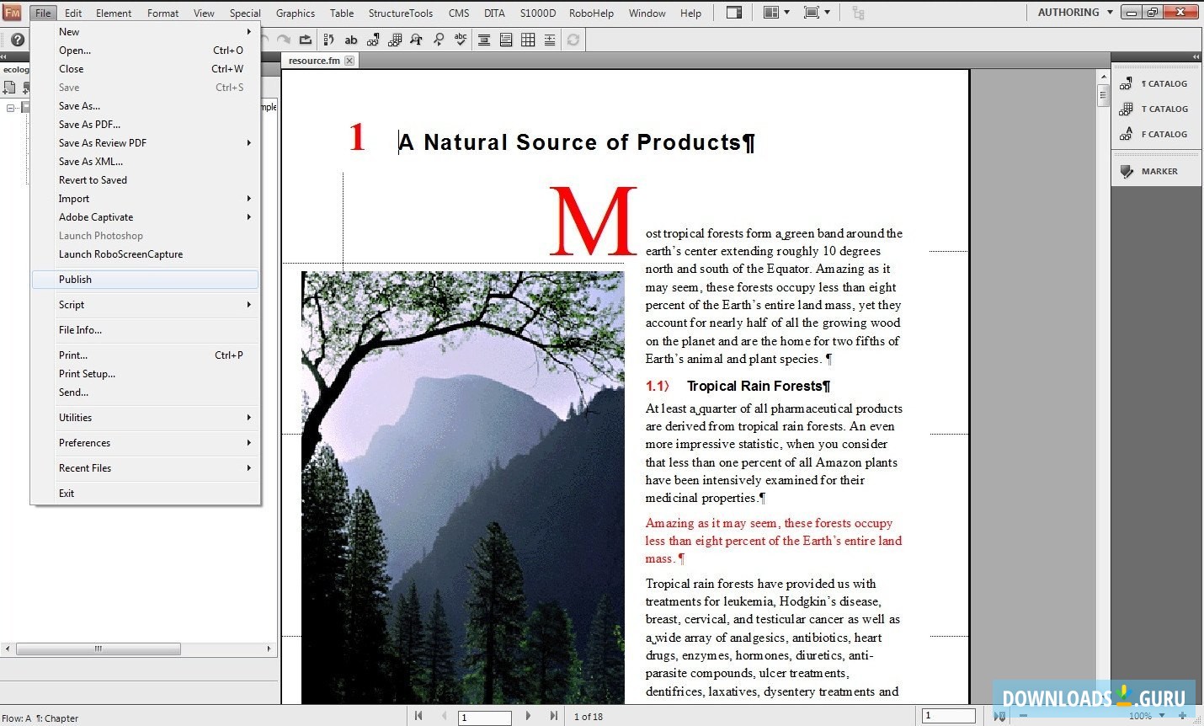Viewport: 1204px width, 726px height.
Task: Click the refresh icon in the toolbar
Action: click(573, 40)
